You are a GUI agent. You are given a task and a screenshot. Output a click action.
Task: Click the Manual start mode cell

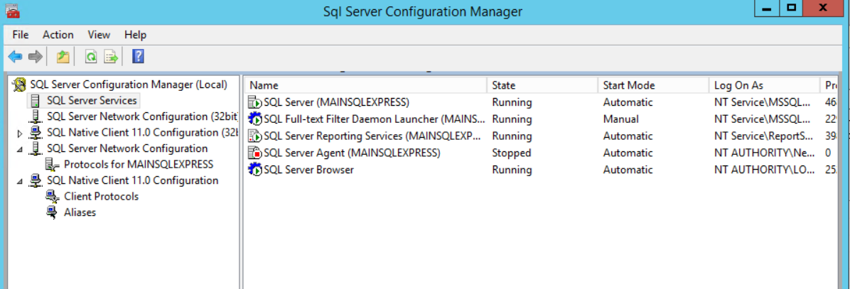620,119
